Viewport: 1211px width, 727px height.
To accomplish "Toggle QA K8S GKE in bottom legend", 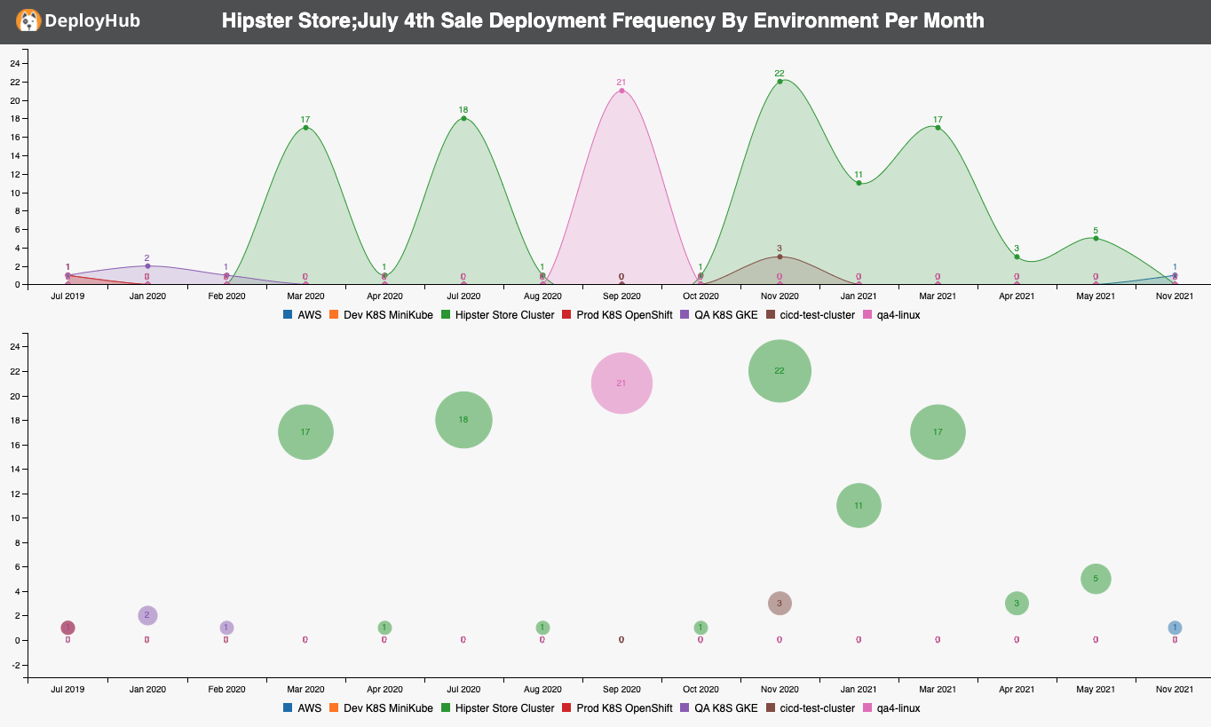I will 719,708.
